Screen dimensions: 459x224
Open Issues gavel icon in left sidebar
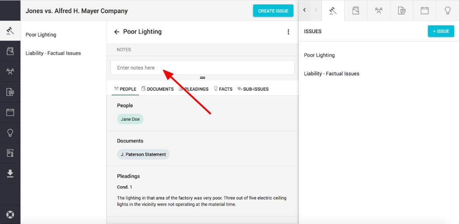point(10,31)
